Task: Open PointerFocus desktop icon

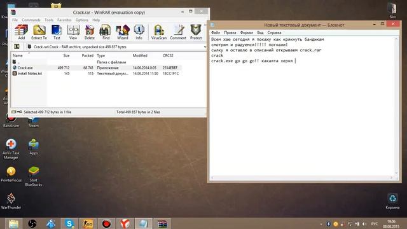Action: point(11,174)
